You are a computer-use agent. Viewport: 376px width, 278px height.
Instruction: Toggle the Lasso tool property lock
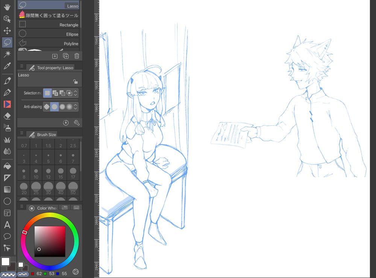(75, 81)
